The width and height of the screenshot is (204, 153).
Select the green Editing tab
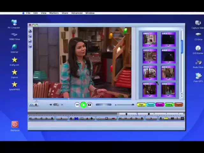[169, 105]
